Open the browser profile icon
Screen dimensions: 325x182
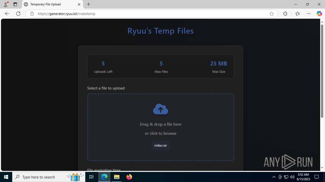6,4
